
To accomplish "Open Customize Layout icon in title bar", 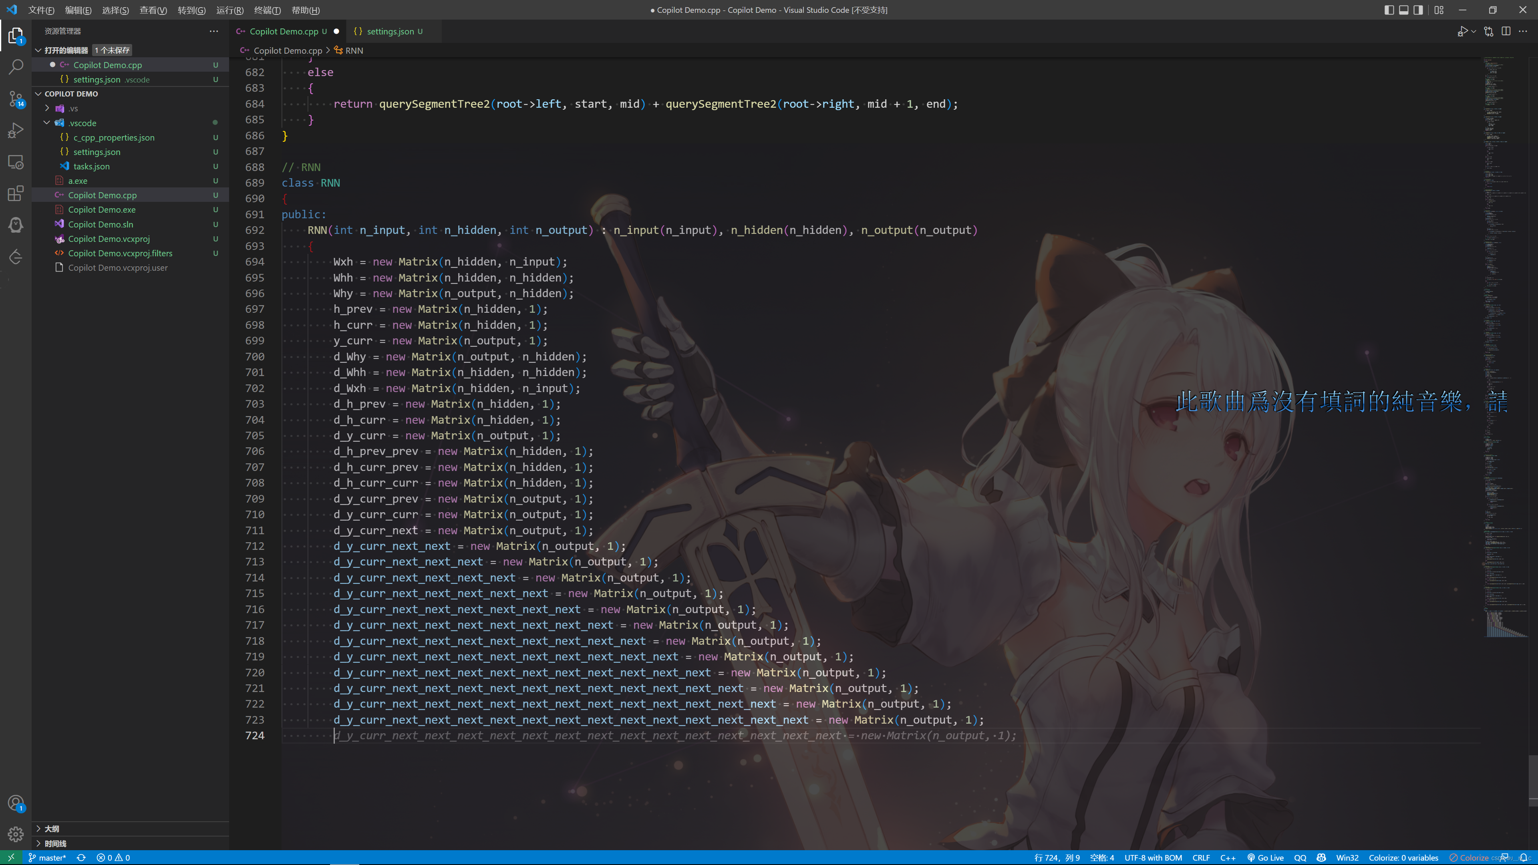I will coord(1439,10).
